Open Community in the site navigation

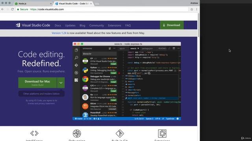point(96,25)
